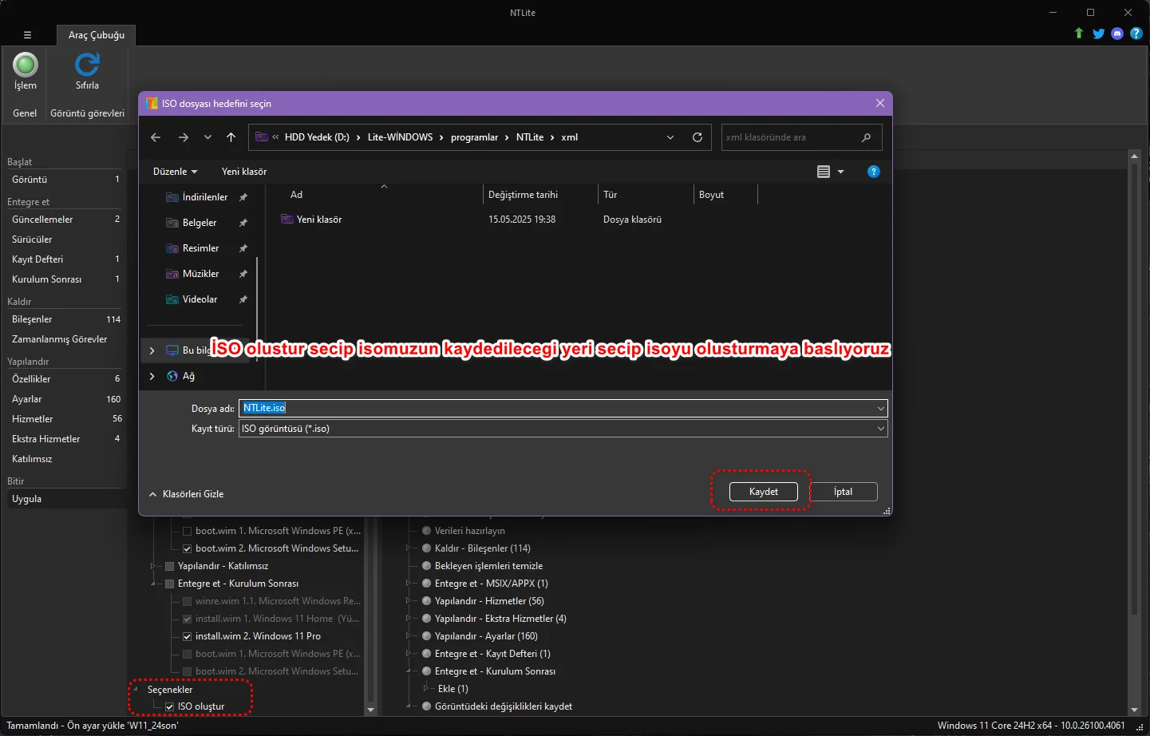Open Zamanlanmış Görevler in the sidebar

[x=65, y=339]
